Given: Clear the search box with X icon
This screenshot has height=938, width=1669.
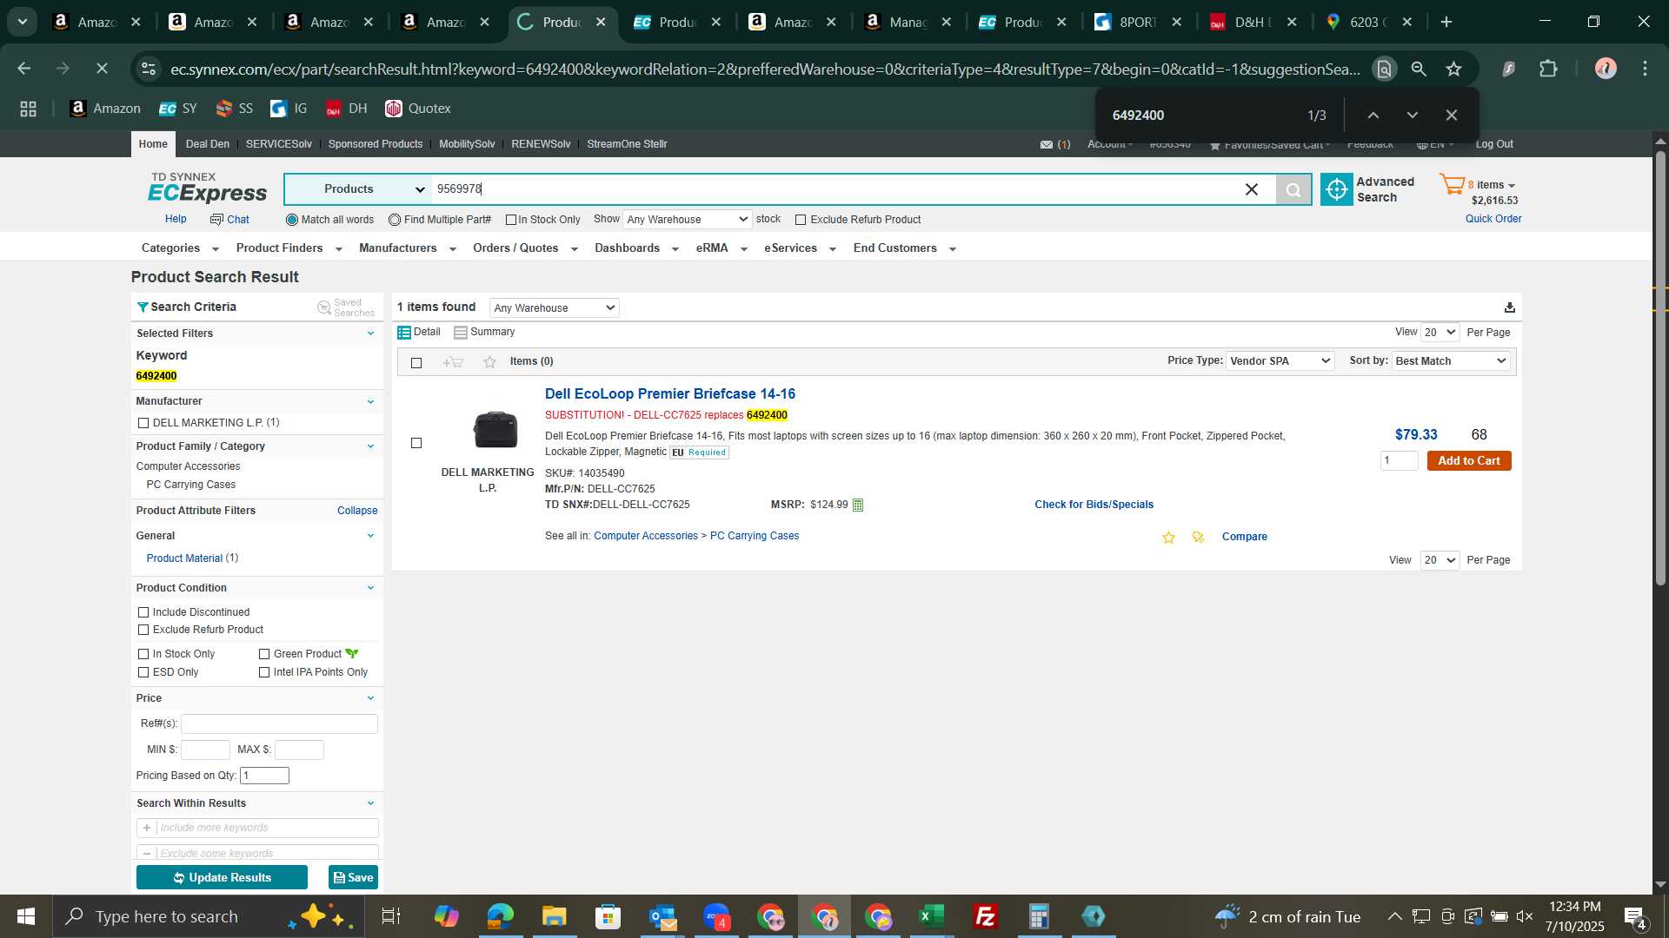Looking at the screenshot, I should click(x=1251, y=189).
